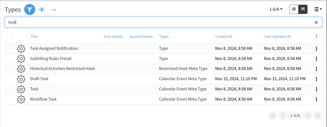
Task: Go to the last page button
Action: pyautogui.click(x=318, y=116)
